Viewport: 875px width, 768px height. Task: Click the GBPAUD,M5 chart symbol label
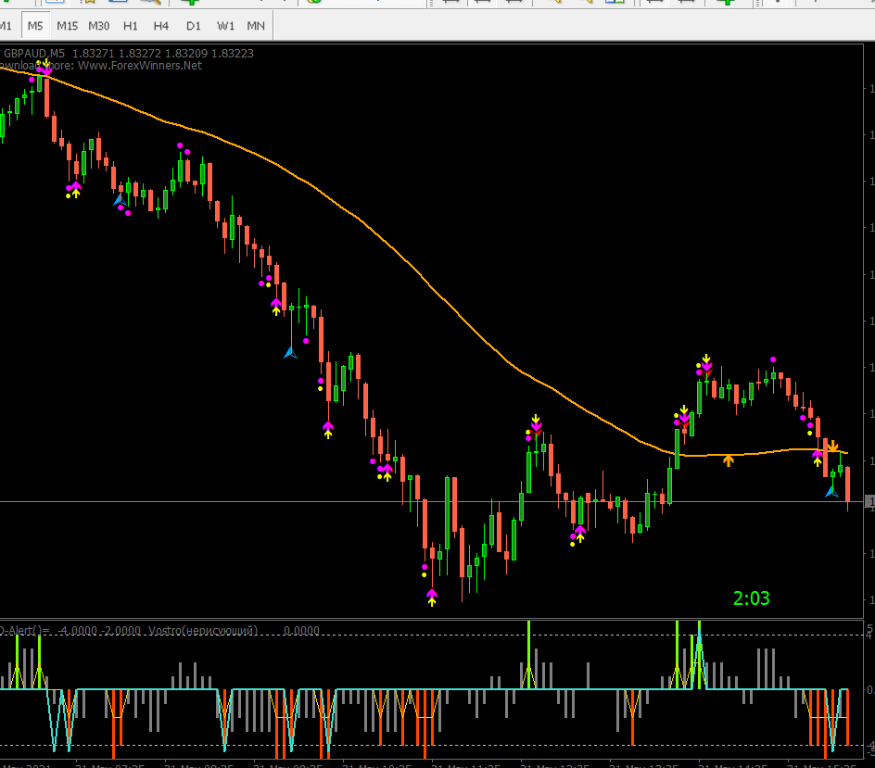coord(34,54)
